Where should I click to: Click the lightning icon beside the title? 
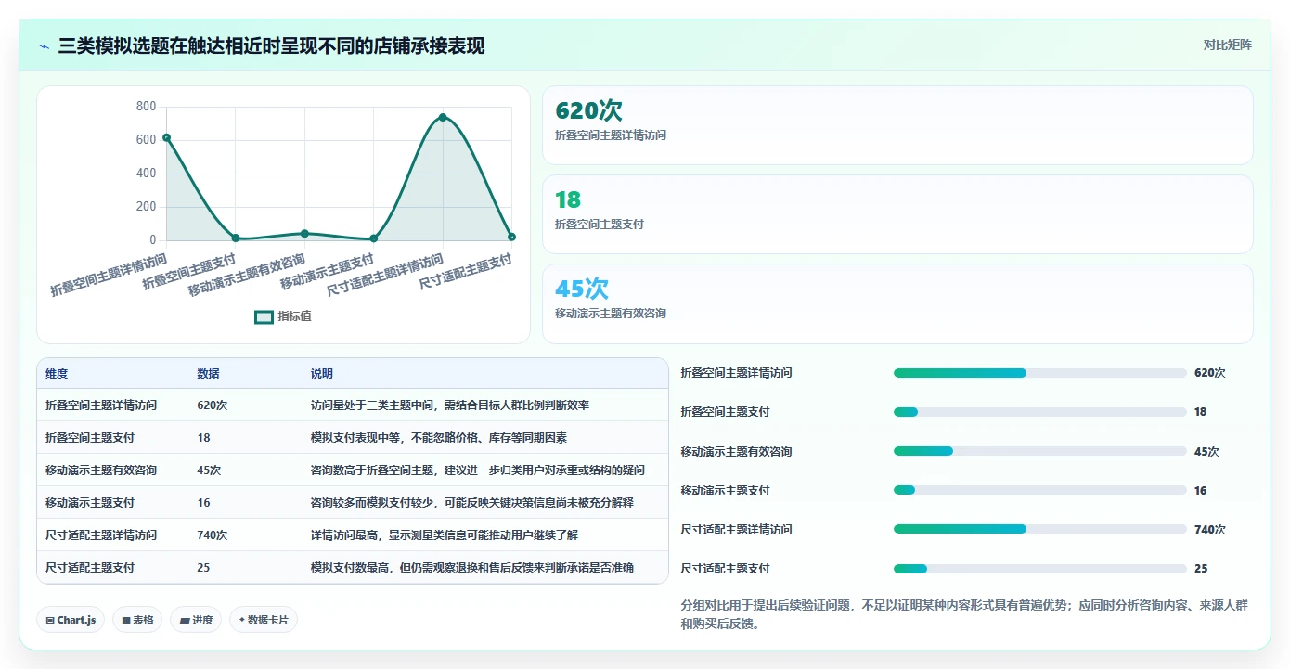(44, 46)
